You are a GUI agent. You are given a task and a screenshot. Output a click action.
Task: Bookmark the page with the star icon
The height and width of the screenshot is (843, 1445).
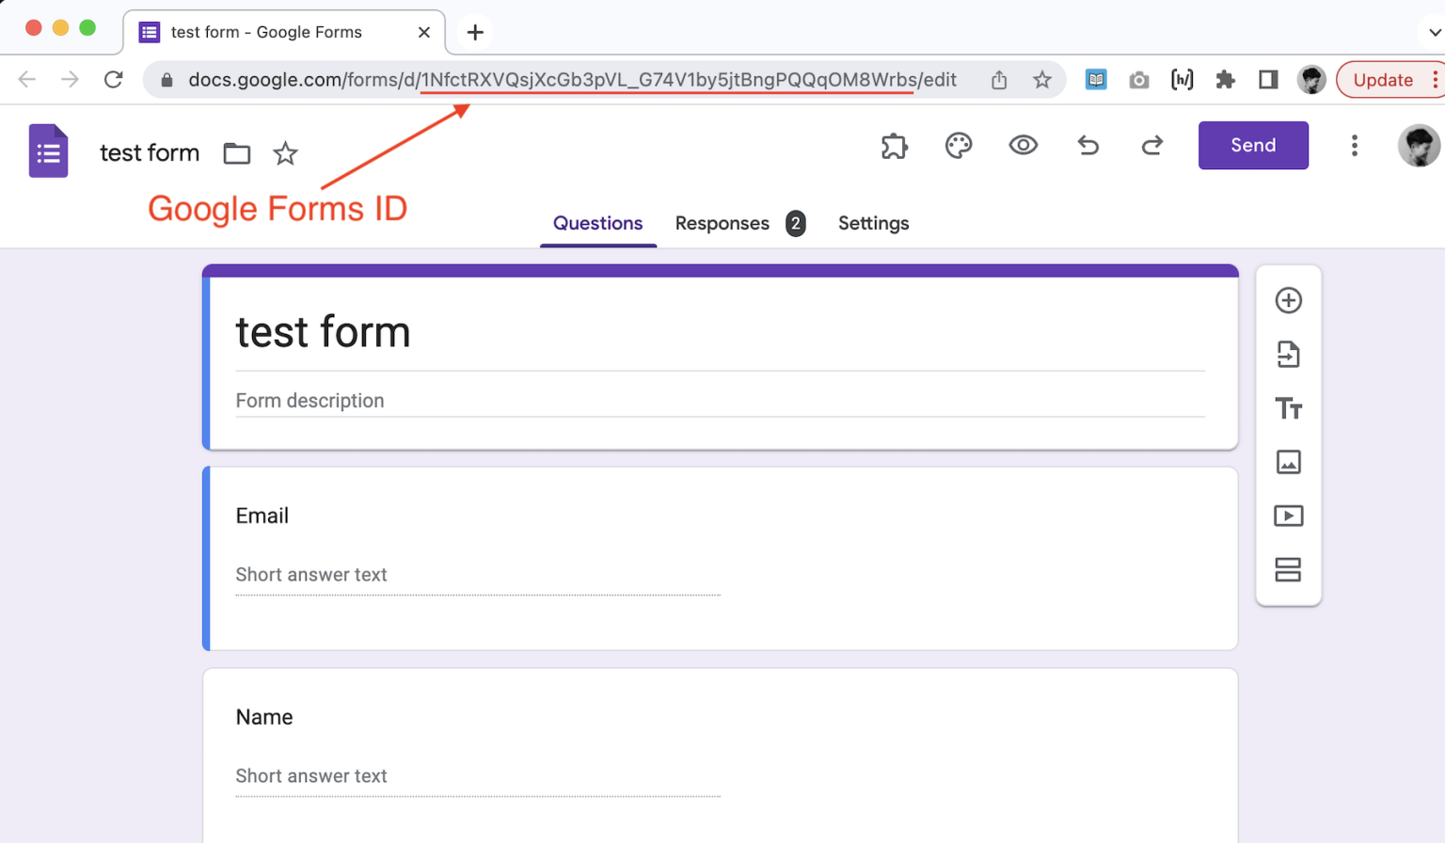tap(1042, 80)
